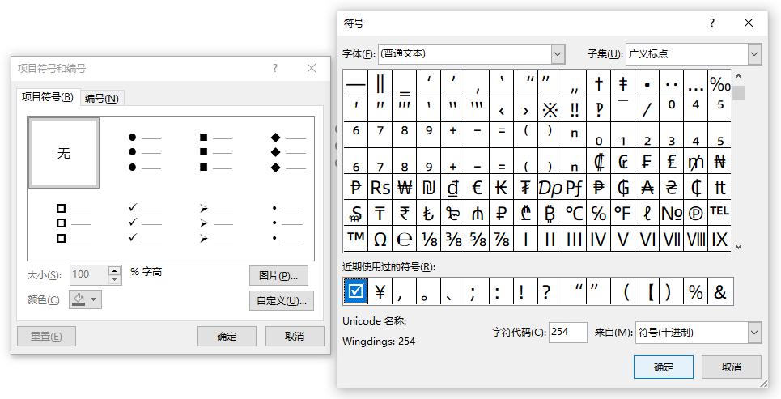Select the degree Celsius ℃ symbol
Image resolution: width=781 pixels, height=399 pixels.
tap(574, 213)
